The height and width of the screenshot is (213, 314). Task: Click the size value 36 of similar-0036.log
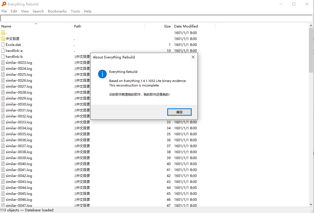[x=169, y=140]
